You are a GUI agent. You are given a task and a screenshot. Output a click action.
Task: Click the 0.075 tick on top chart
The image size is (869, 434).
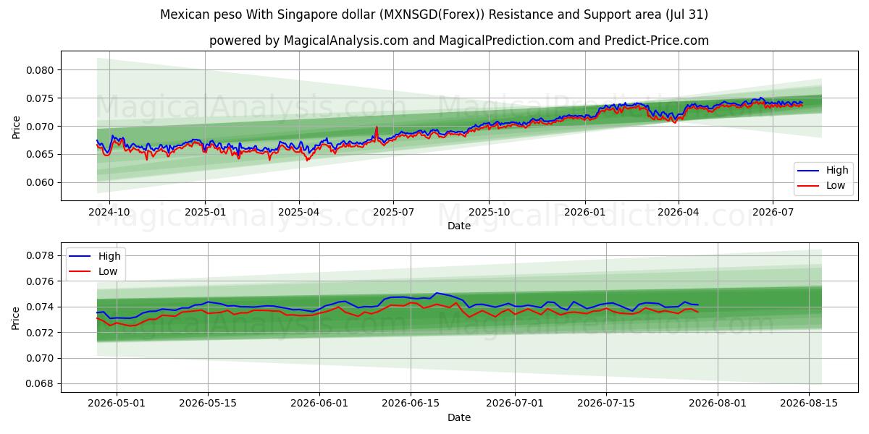coord(41,98)
